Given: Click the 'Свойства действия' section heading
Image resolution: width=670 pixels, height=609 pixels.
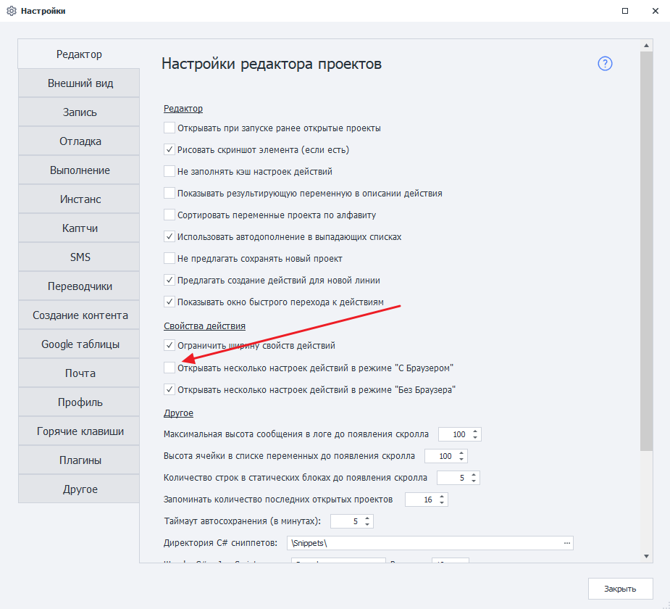Looking at the screenshot, I should pyautogui.click(x=204, y=326).
